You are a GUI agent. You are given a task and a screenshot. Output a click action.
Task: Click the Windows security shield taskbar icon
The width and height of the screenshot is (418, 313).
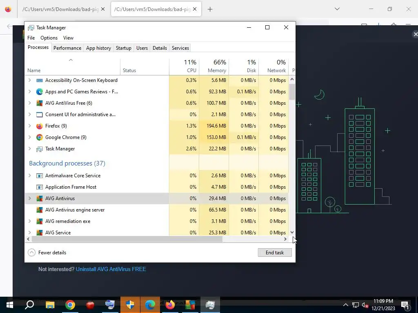point(130,305)
